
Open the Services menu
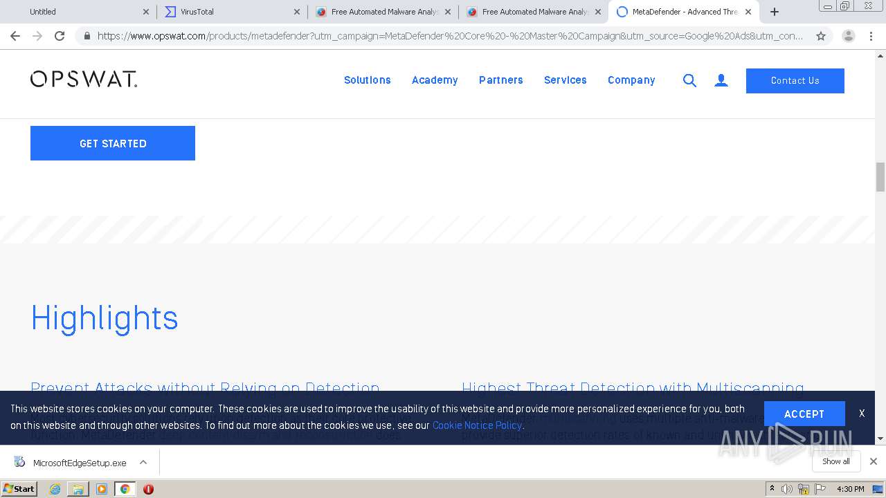566,80
